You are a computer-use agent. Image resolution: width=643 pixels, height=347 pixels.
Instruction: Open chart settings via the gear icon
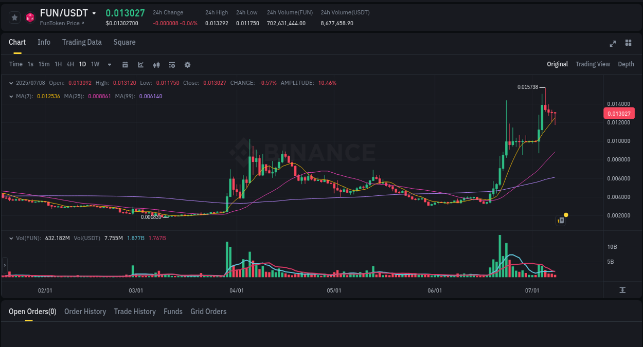(187, 64)
